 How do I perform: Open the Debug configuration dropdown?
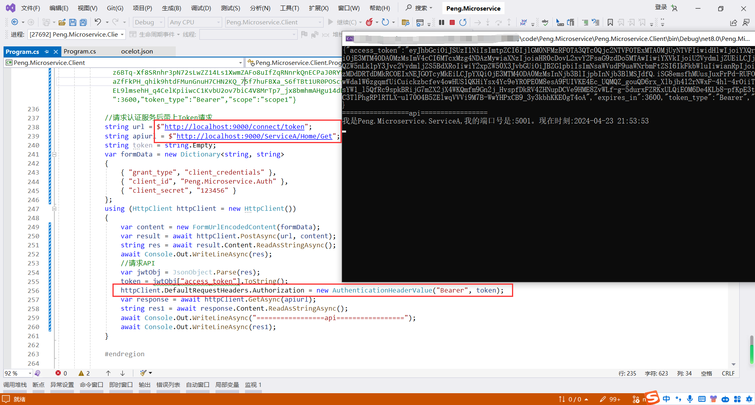[x=148, y=22]
